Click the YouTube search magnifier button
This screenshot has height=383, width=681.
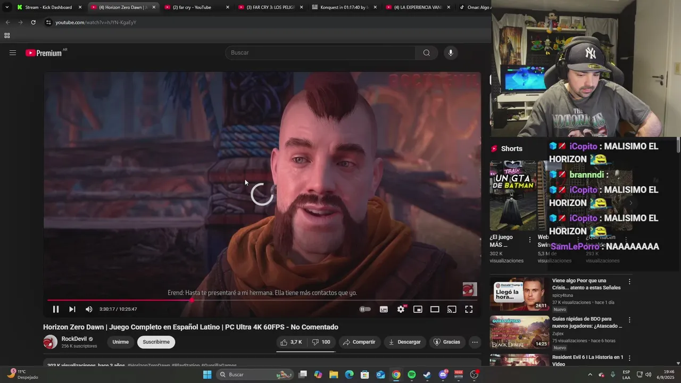pyautogui.click(x=427, y=53)
